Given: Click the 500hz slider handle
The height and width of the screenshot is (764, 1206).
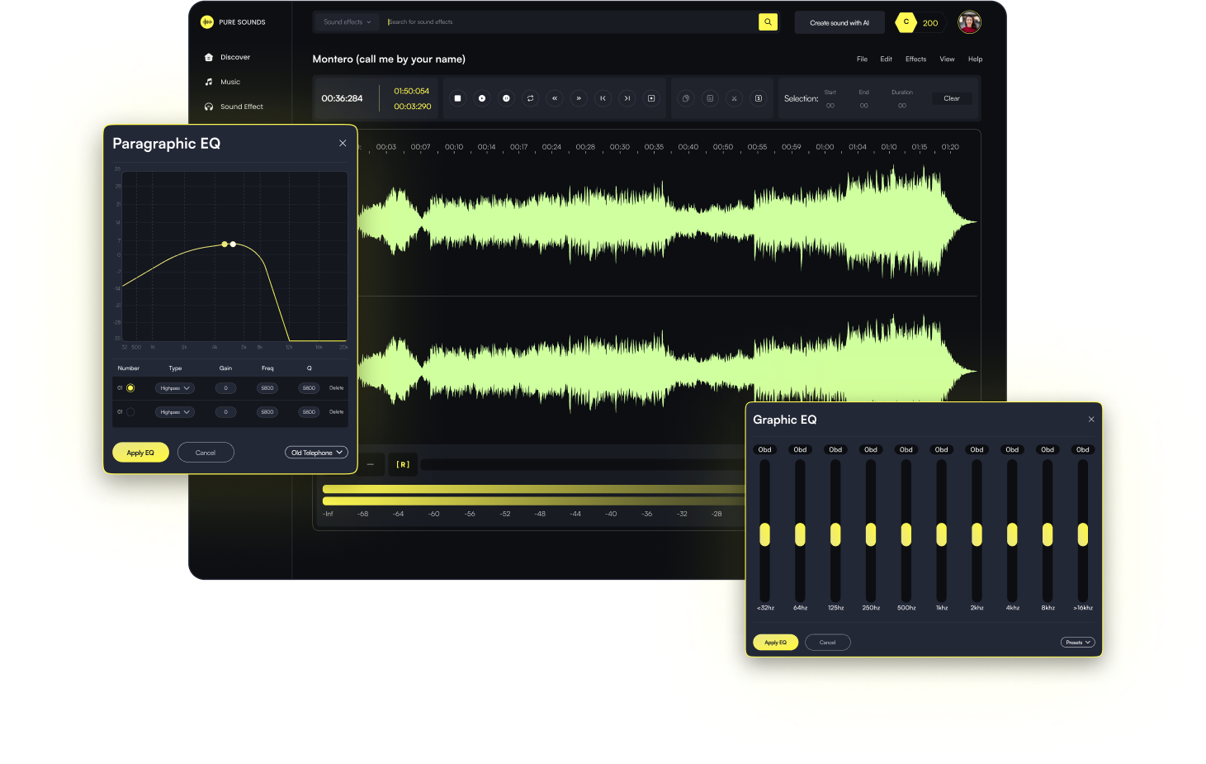Looking at the screenshot, I should 906,534.
